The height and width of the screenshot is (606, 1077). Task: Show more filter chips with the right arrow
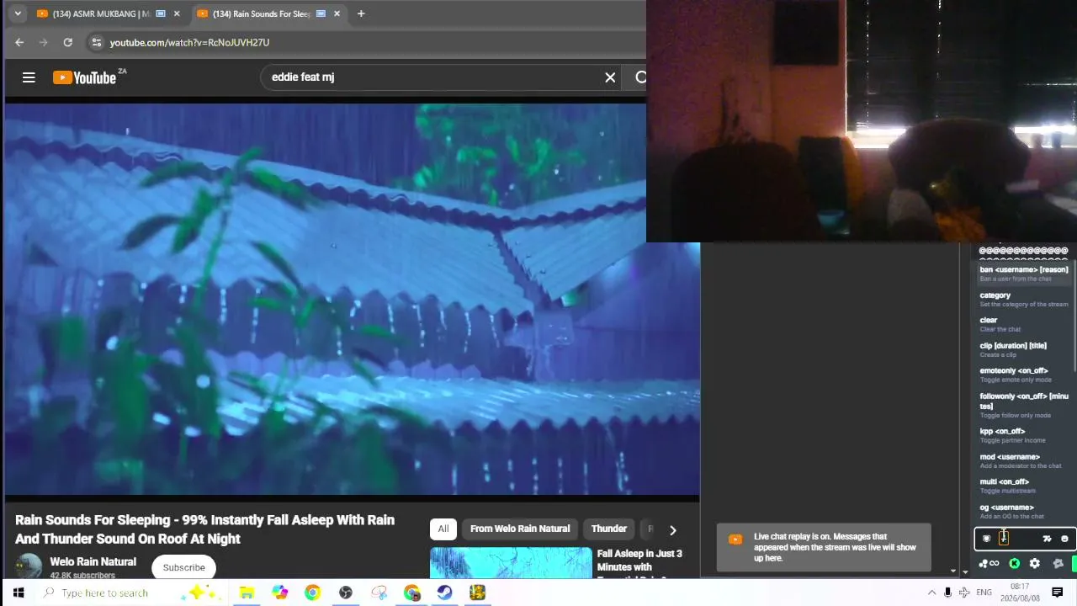(x=672, y=529)
